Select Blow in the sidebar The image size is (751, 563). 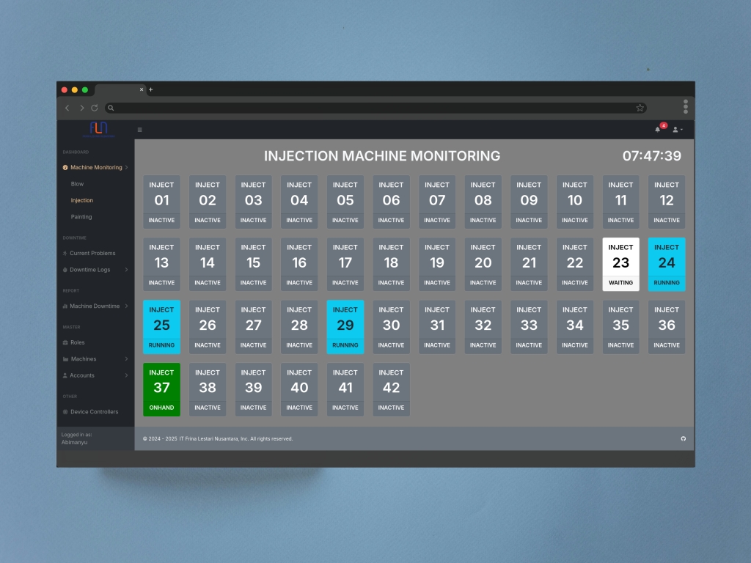[x=77, y=184]
